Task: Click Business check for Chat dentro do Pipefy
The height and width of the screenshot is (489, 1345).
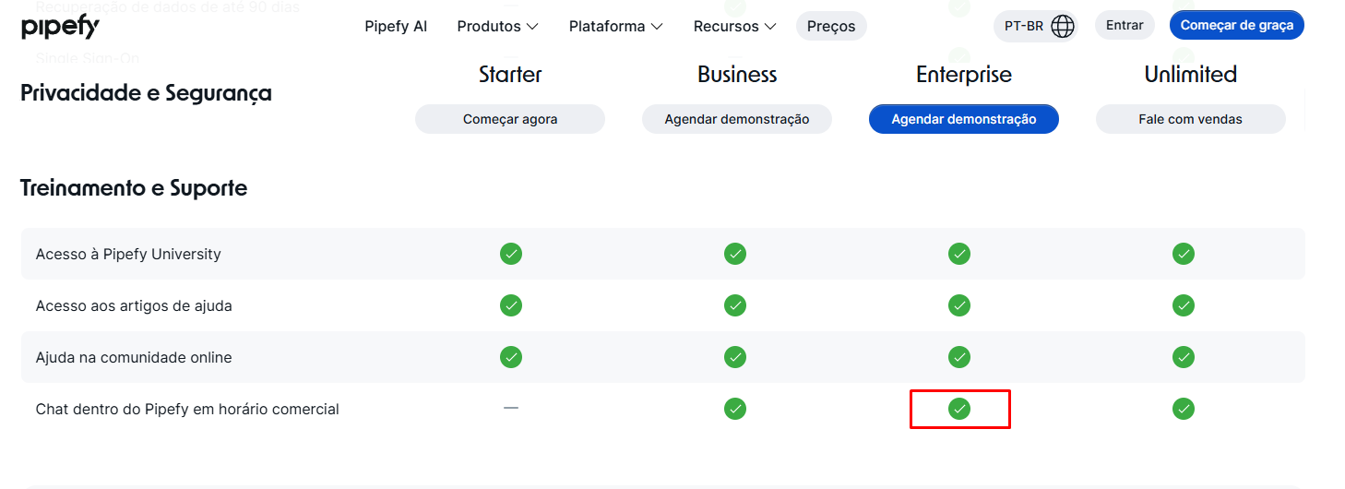Action: coord(735,409)
